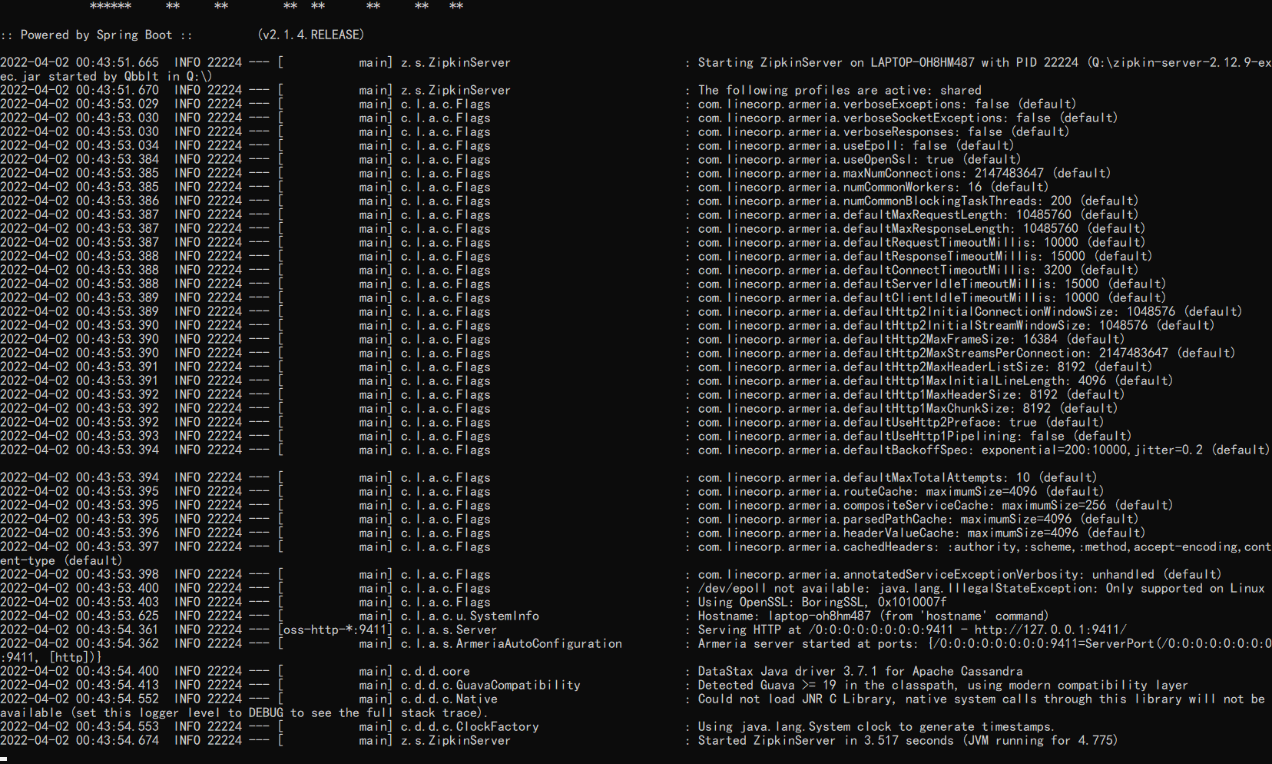
Task: Click the 'verboseSocketExceptions: false' log message
Action: pyautogui.click(x=908, y=118)
